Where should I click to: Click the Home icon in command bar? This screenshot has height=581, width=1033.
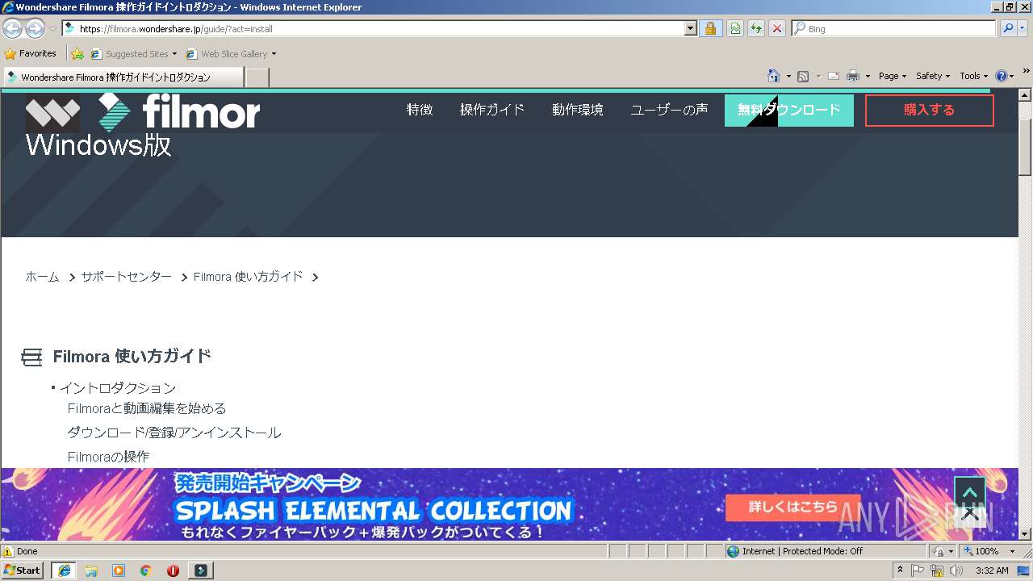[x=774, y=76]
